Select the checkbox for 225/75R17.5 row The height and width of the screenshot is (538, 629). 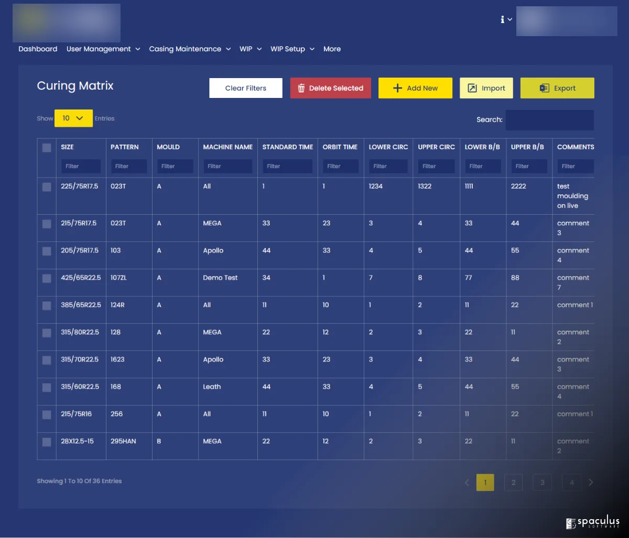47,187
